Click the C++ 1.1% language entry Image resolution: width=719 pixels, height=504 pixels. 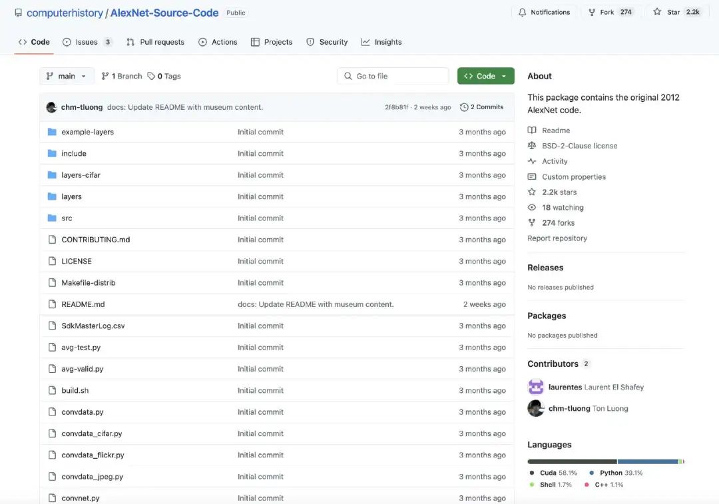(603, 485)
